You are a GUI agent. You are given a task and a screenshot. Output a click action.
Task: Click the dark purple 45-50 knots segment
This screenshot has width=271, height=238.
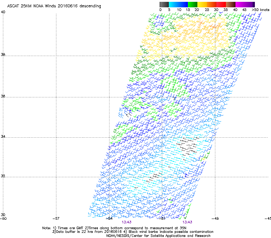point(250,4)
